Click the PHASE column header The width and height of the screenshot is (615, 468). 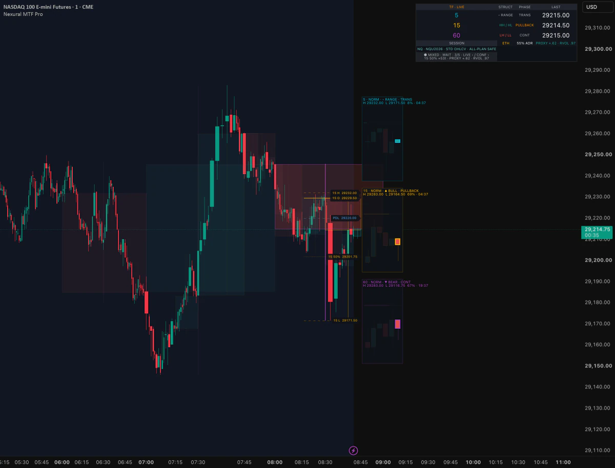525,7
